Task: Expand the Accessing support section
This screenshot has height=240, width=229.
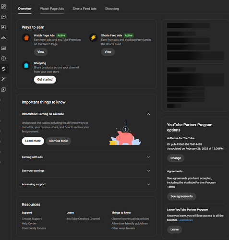Action: pyautogui.click(x=86, y=184)
